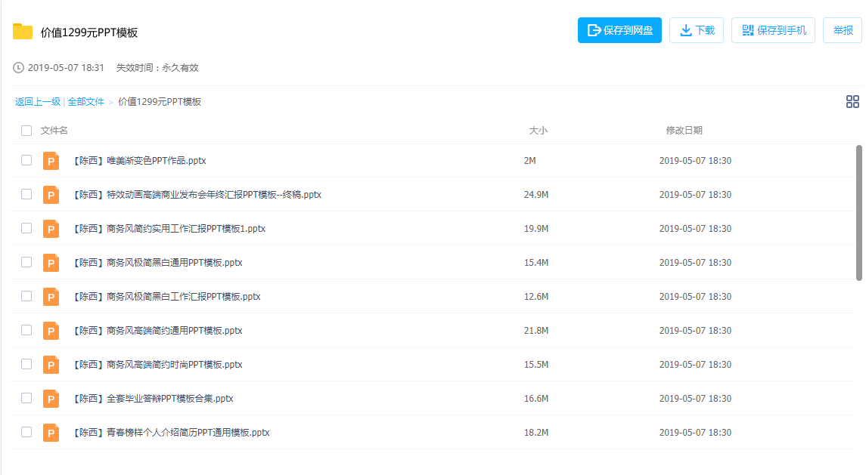Check the box for 青春榜样个人介绍简历 file

(26, 432)
